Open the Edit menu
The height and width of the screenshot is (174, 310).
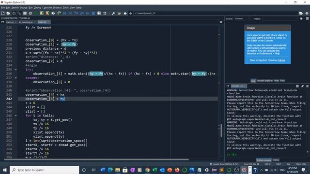tap(8, 8)
